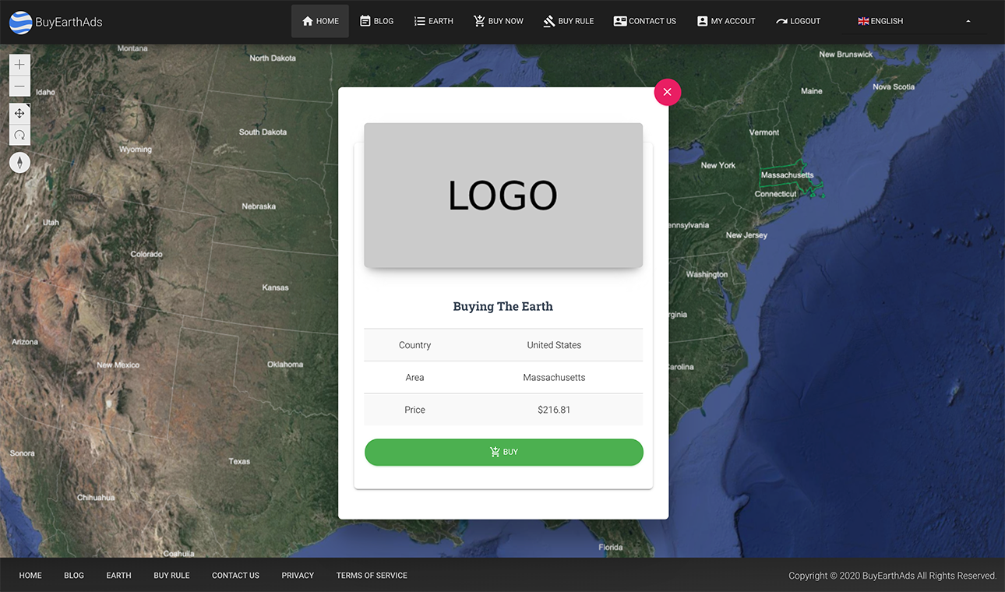
Task: Click the BuyEarthAds globe logo
Action: tap(20, 22)
